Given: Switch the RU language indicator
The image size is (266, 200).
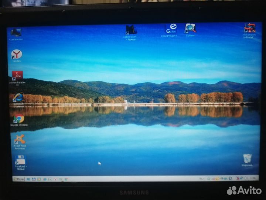Looking at the screenshot, I should point(202,179).
